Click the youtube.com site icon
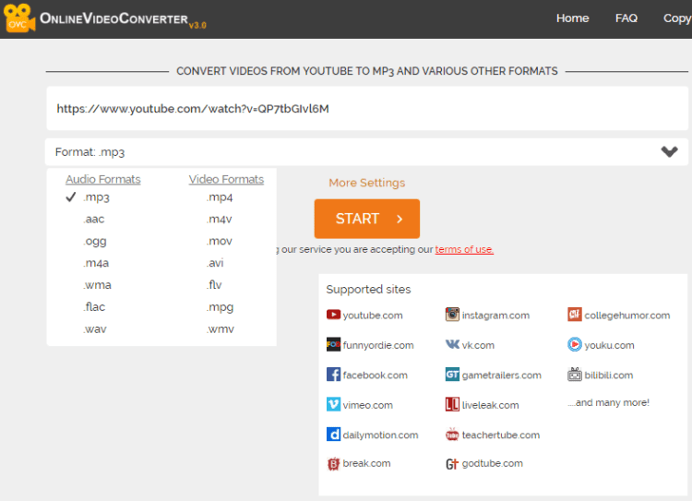Image resolution: width=692 pixels, height=501 pixels. [x=333, y=315]
